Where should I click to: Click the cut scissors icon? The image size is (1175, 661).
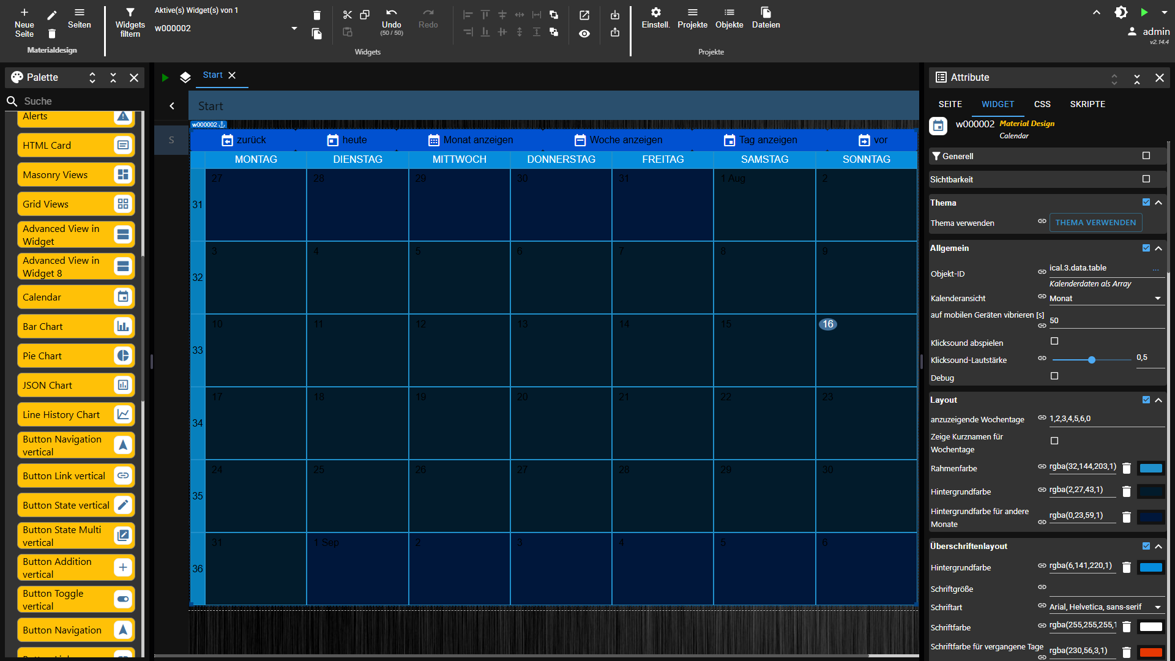click(x=348, y=15)
